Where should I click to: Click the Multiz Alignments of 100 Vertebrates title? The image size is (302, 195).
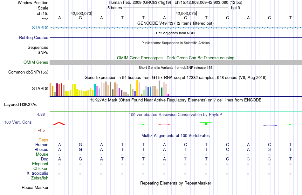[175, 136]
